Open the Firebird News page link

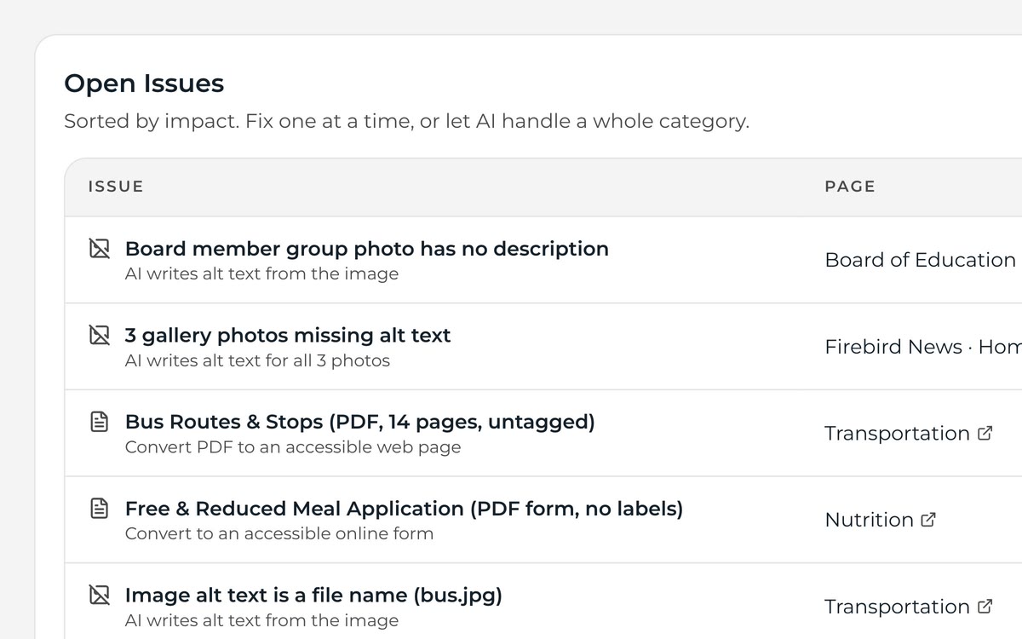point(923,347)
